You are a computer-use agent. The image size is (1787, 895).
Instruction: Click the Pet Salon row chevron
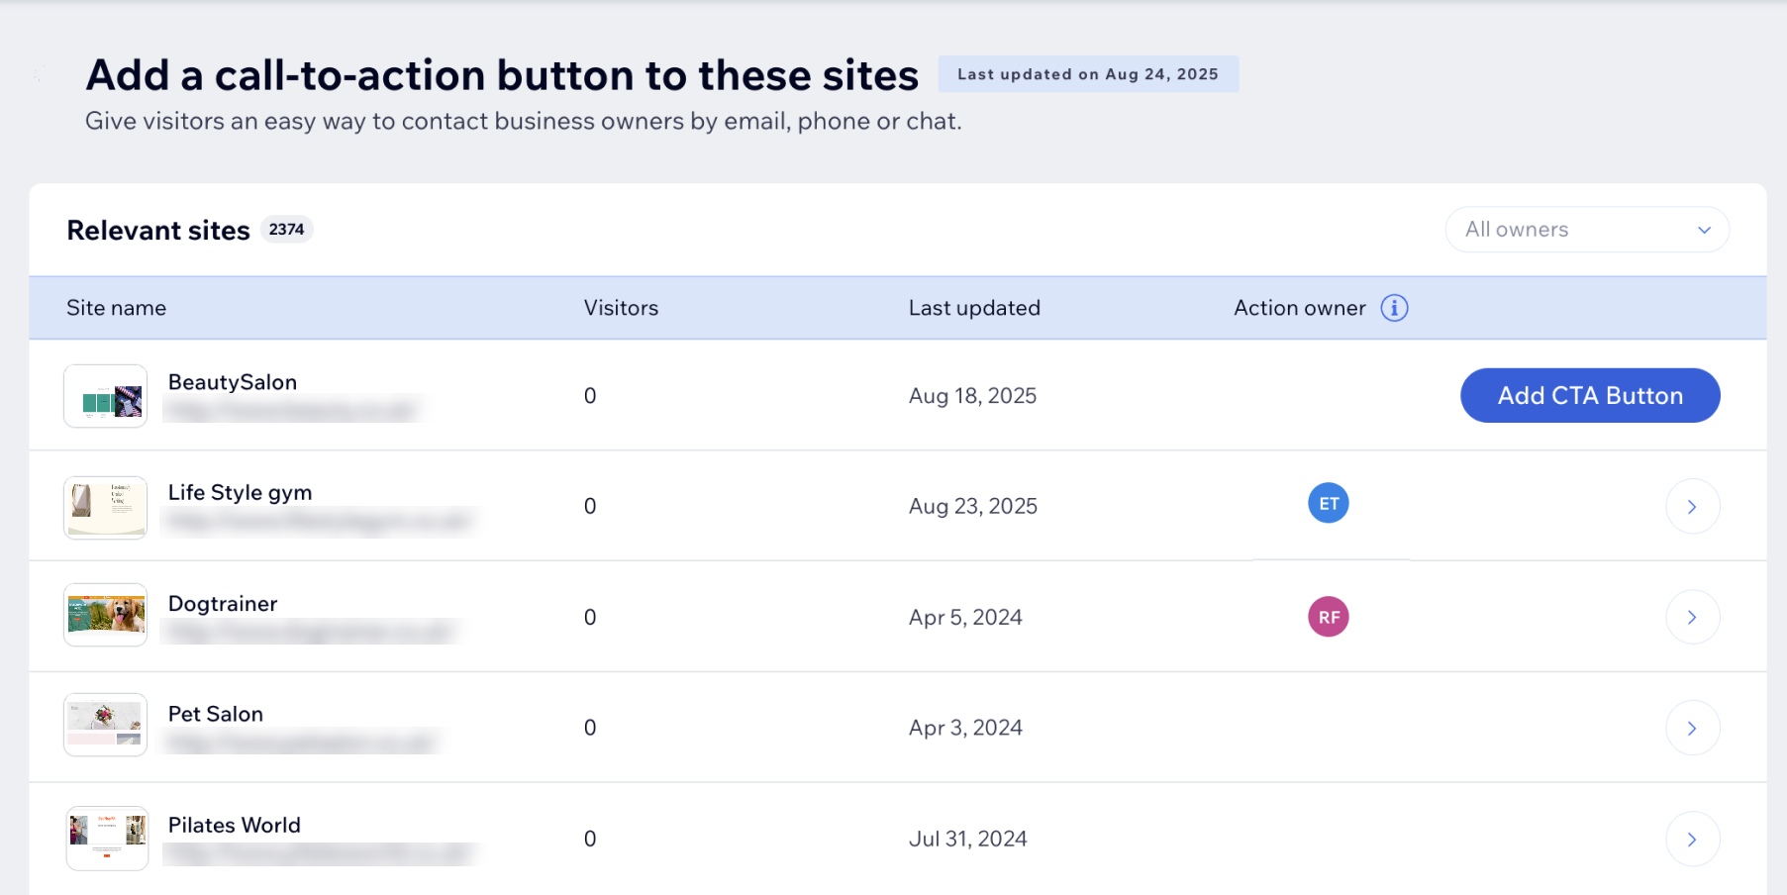[1692, 729]
